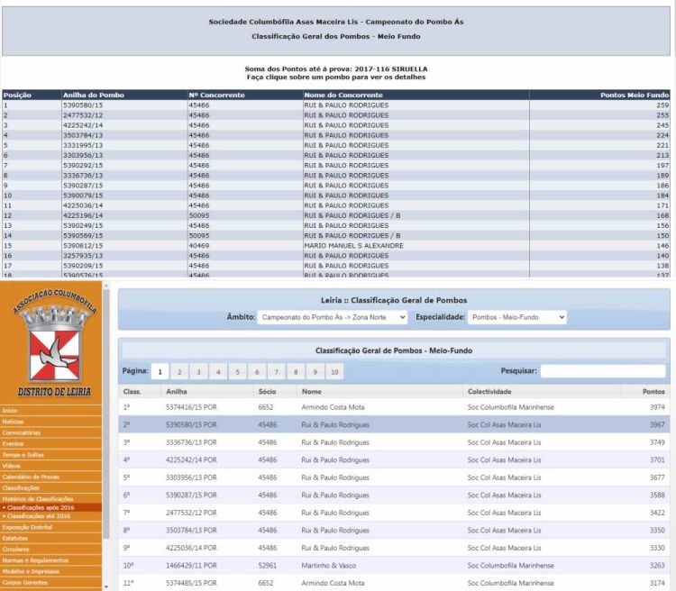Open Normas e Regulamentos in the sidebar
This screenshot has height=591, width=676.
[50, 560]
